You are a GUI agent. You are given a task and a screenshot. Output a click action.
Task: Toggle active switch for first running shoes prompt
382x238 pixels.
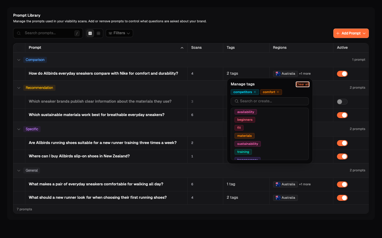point(342,198)
